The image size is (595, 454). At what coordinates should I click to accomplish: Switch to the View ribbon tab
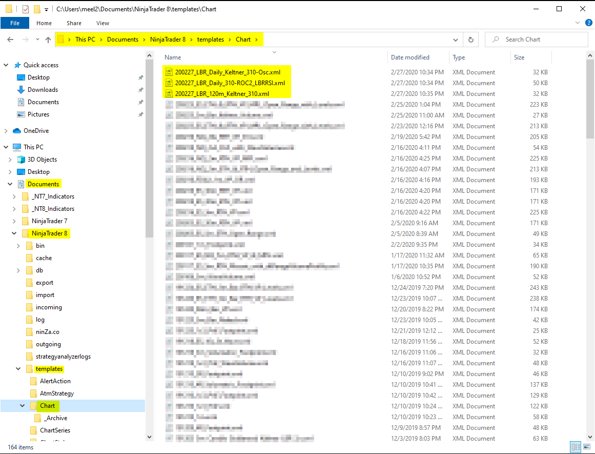pos(102,23)
